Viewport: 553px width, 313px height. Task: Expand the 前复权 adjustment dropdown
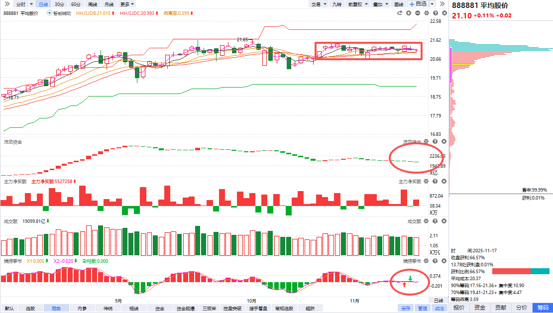pyautogui.click(x=356, y=4)
